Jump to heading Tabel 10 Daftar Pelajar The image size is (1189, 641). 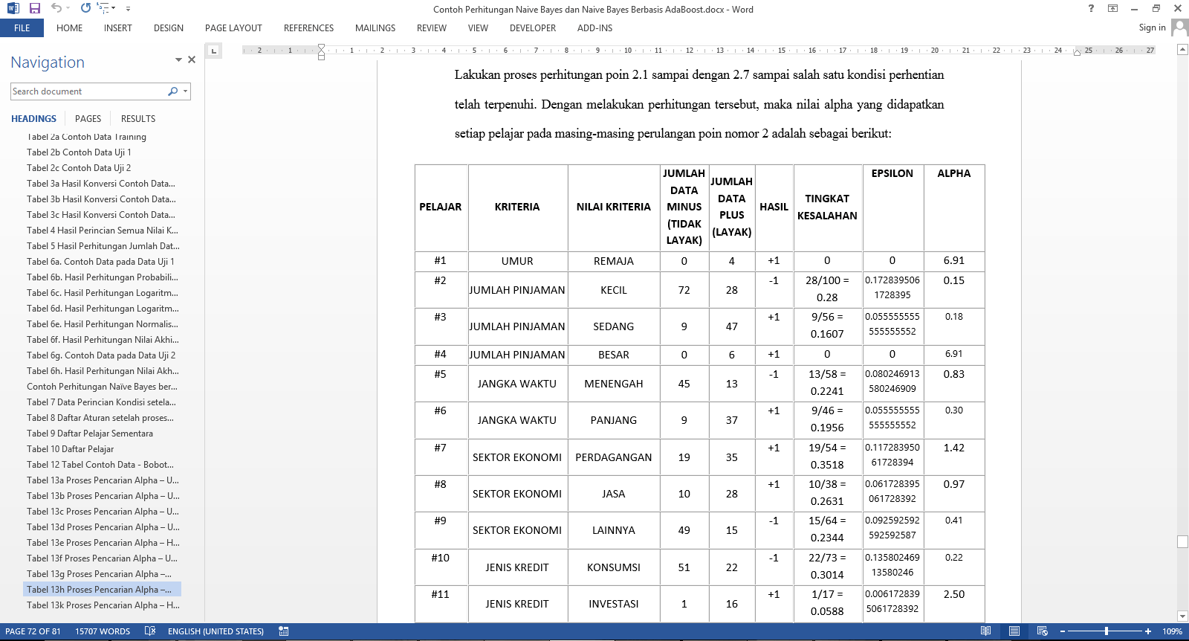[71, 449]
